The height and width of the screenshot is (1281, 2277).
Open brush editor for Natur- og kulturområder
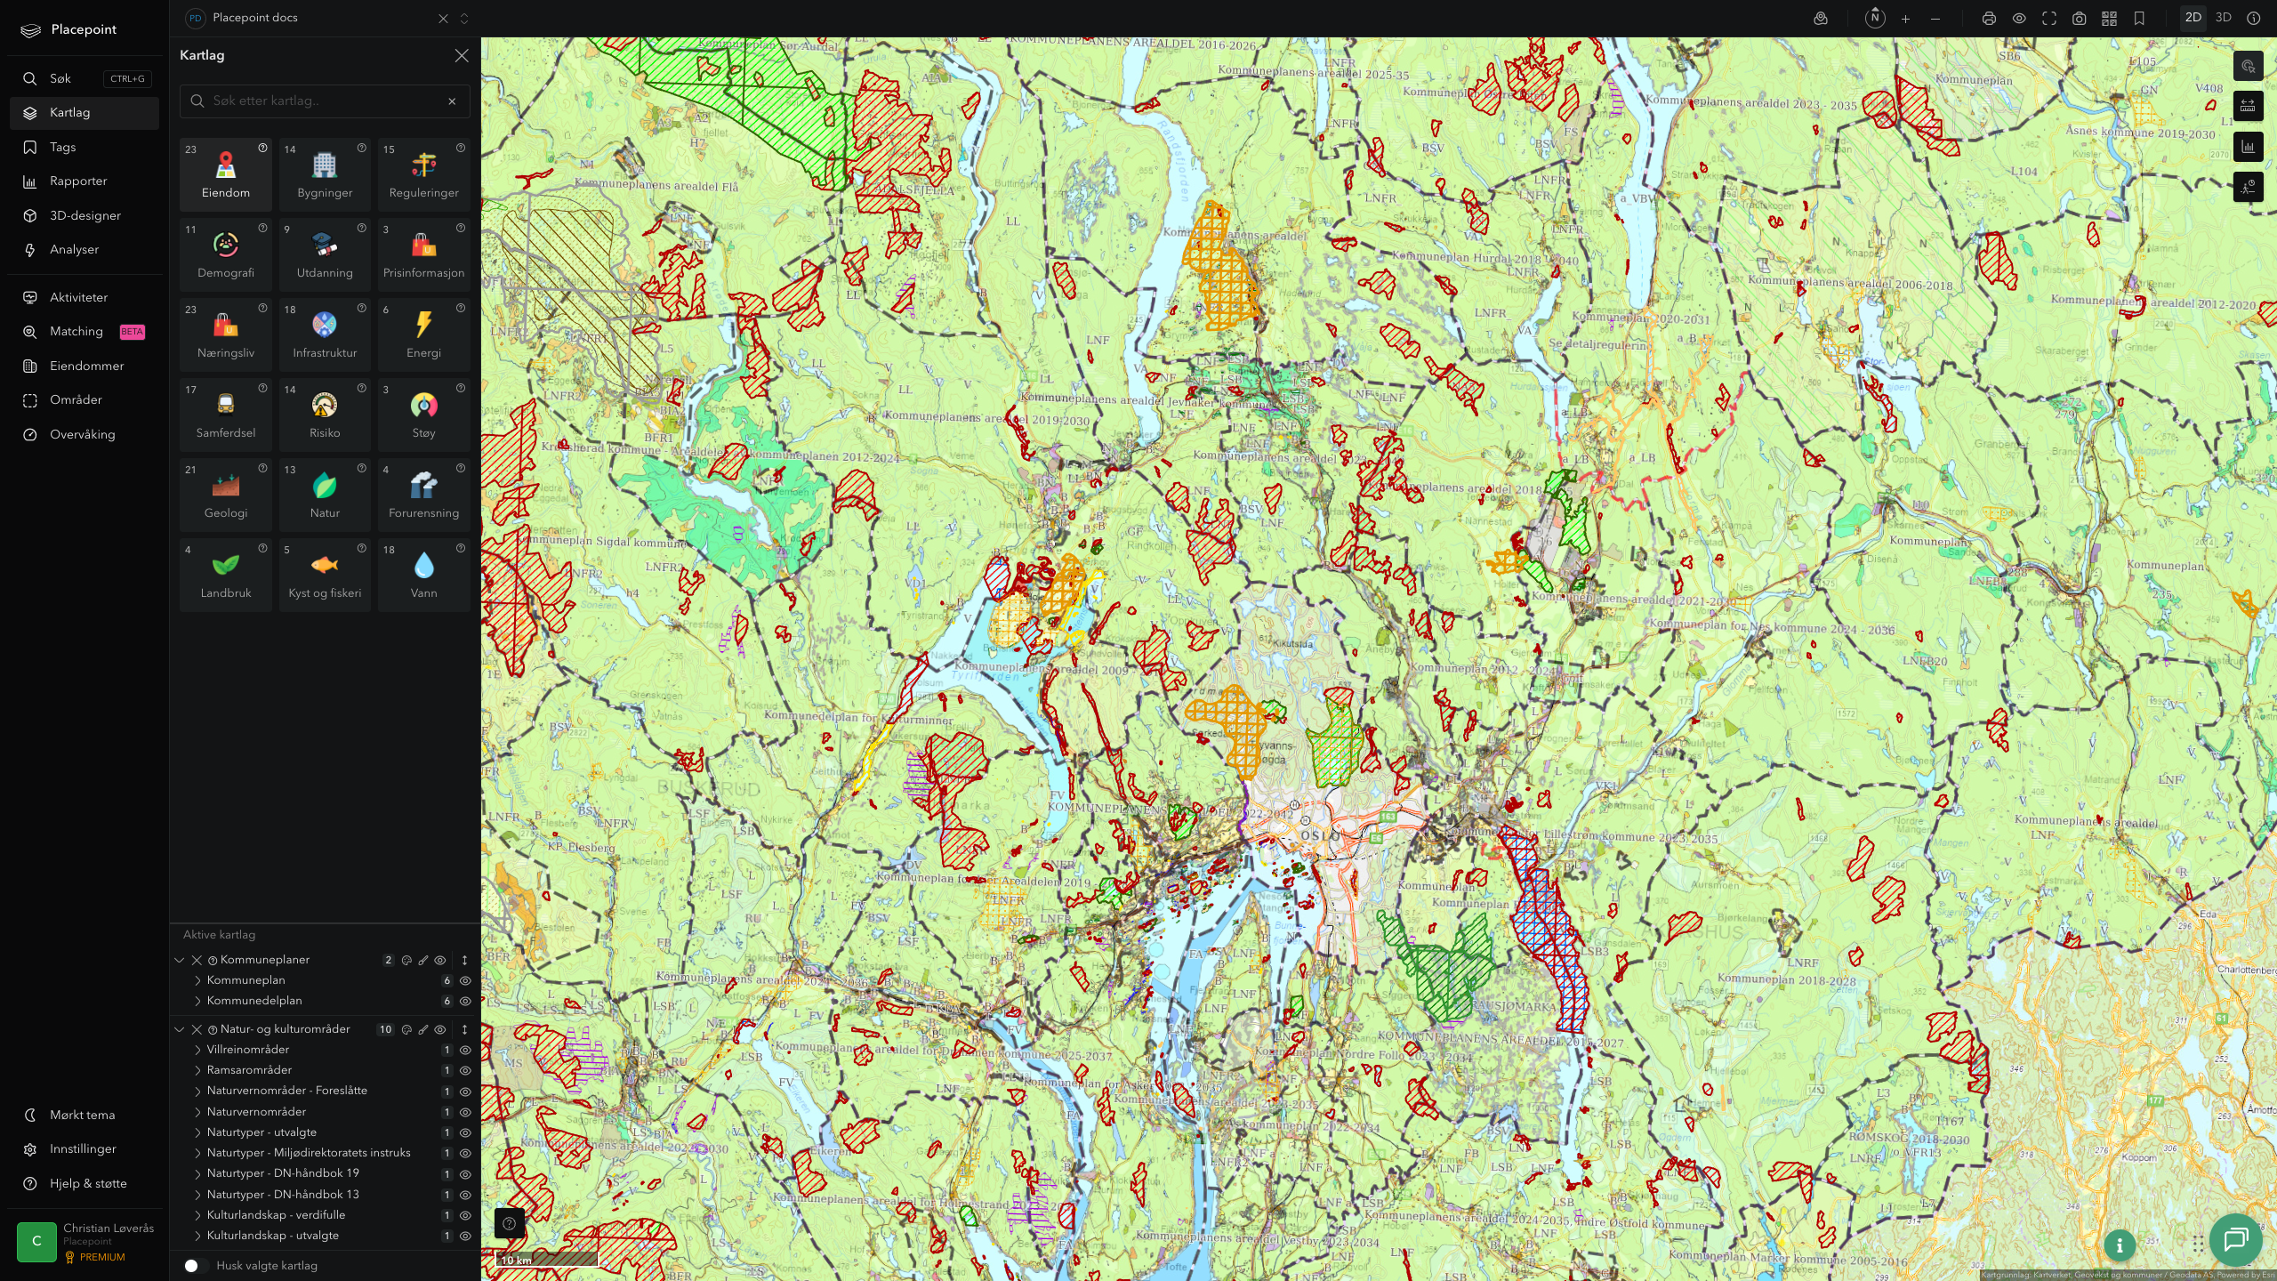(x=423, y=1029)
